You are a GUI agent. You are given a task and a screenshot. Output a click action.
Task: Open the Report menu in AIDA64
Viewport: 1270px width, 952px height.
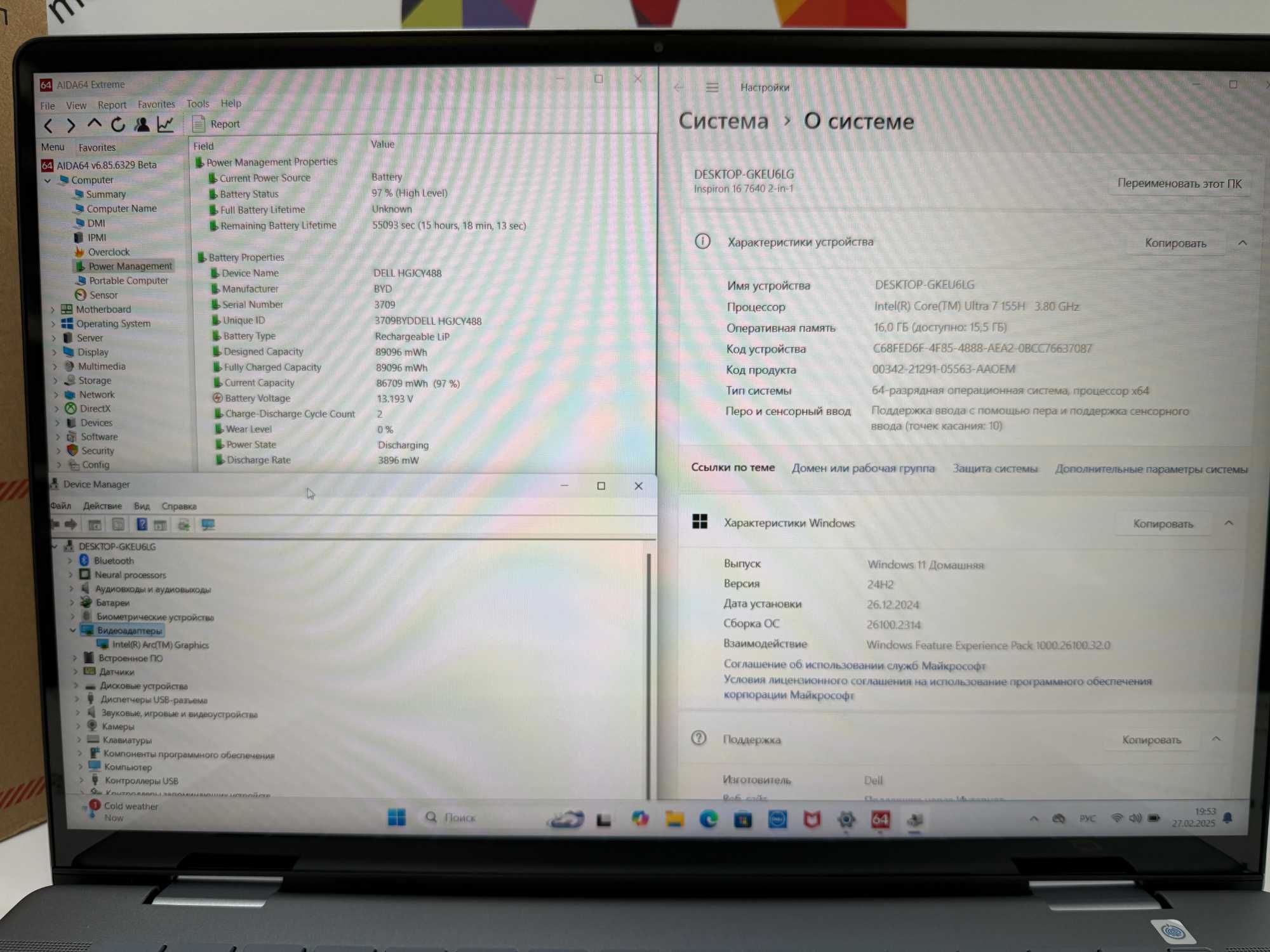pos(112,105)
